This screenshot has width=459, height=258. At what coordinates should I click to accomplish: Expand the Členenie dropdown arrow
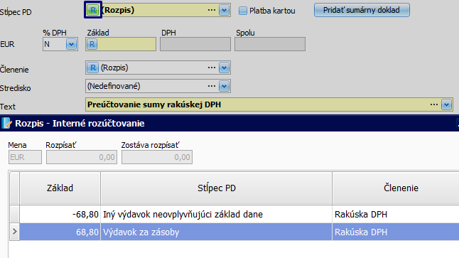tap(224, 68)
